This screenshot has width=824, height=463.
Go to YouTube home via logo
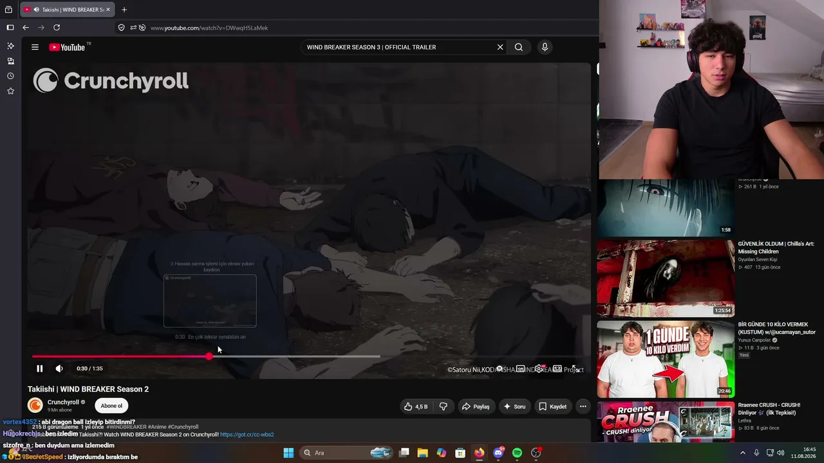[x=67, y=47]
